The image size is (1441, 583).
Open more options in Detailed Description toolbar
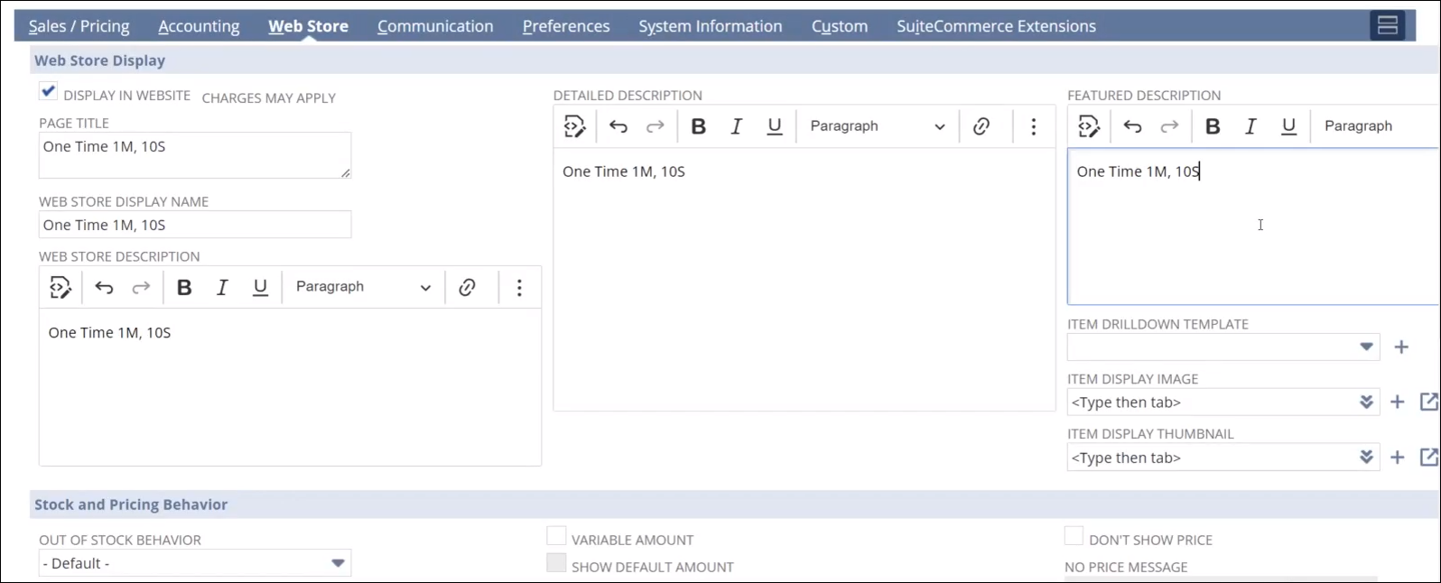1034,126
